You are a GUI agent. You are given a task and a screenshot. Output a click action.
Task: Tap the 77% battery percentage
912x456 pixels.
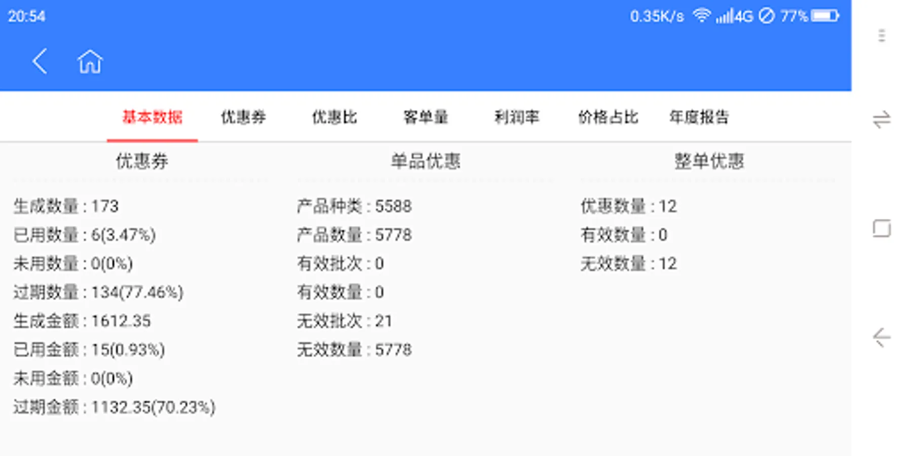tap(794, 16)
